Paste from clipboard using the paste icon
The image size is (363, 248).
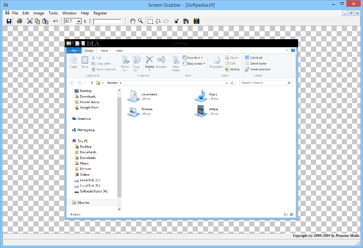click(45, 21)
